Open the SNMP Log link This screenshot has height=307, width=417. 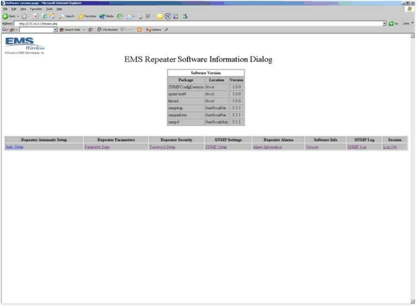pos(357,147)
